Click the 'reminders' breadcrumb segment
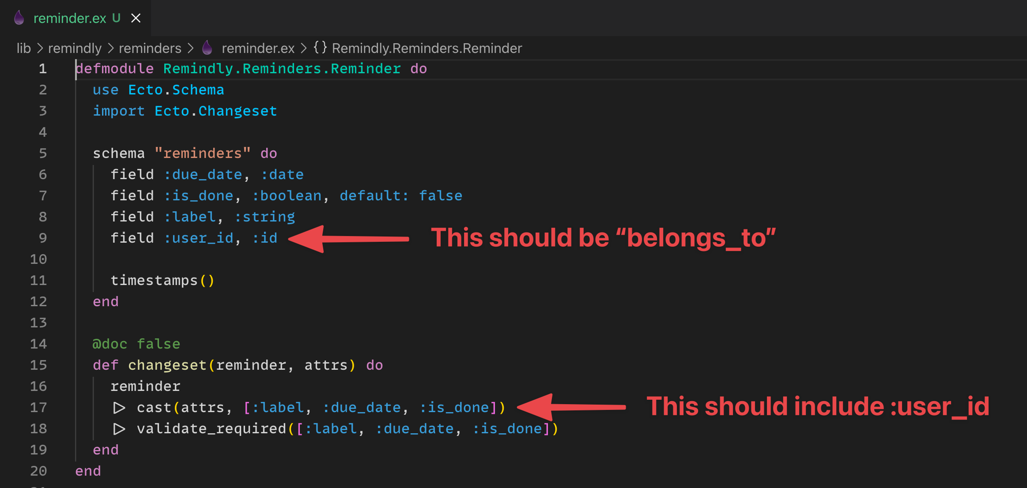1027x488 pixels. 150,48
